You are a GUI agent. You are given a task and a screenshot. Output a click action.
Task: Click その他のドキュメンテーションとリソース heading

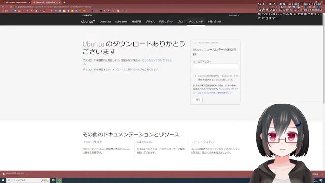131,134
